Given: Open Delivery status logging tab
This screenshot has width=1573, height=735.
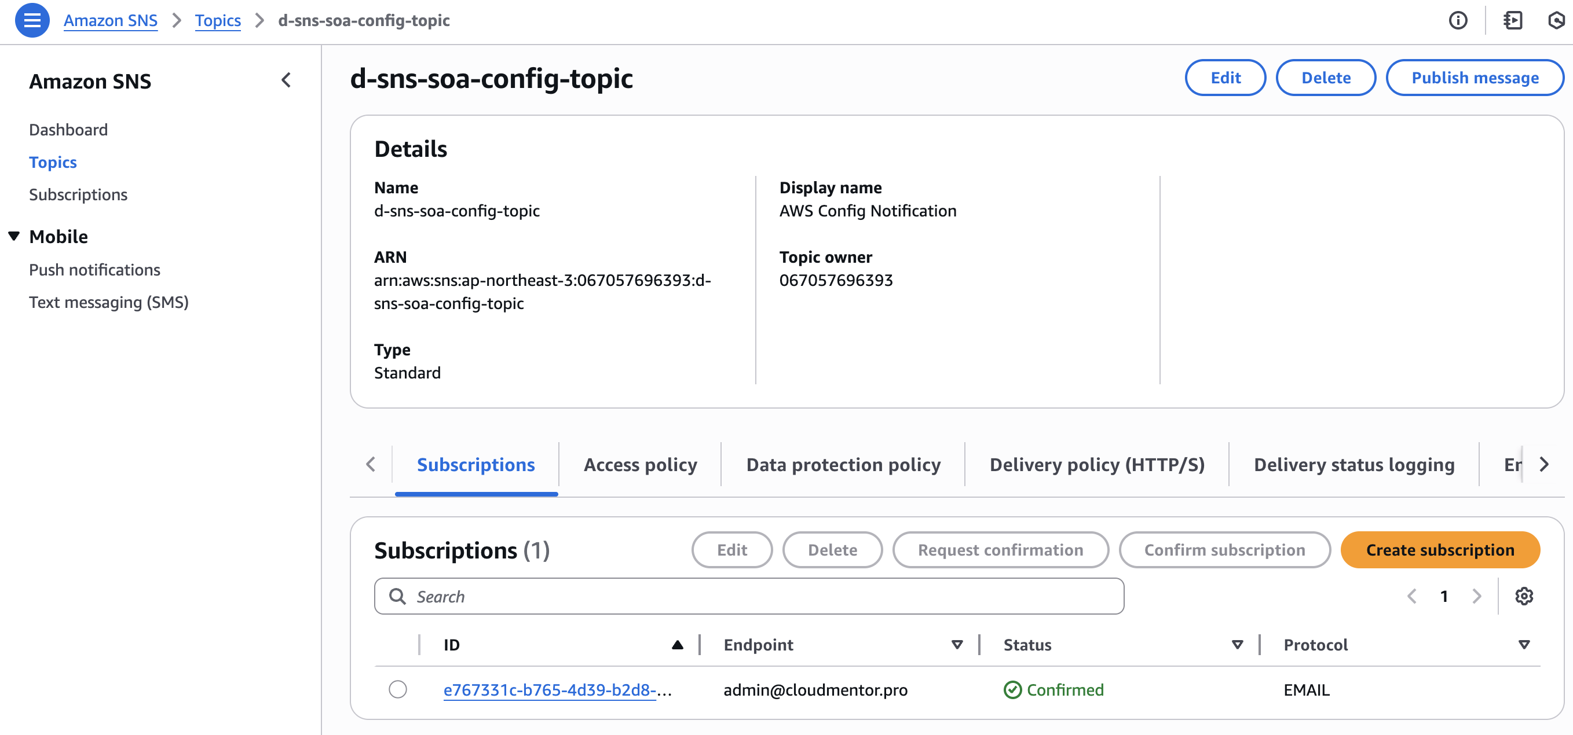Looking at the screenshot, I should pyautogui.click(x=1353, y=464).
